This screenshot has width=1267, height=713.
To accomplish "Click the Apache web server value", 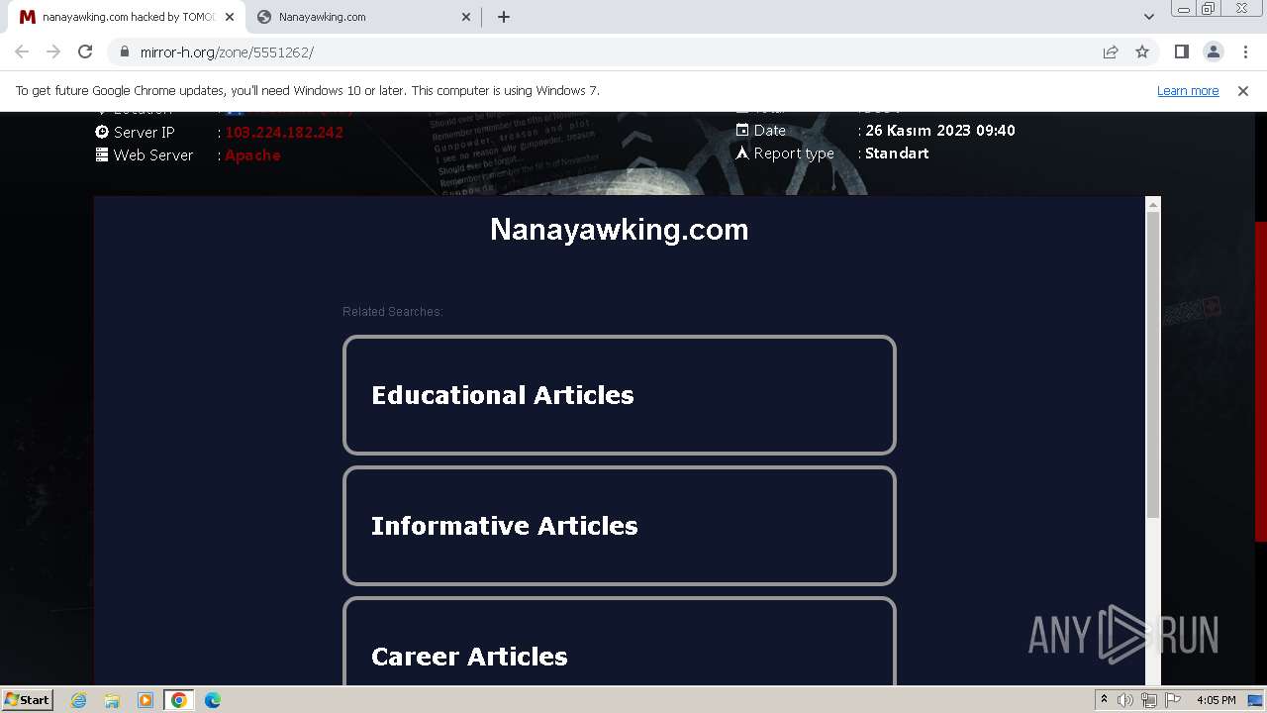I will pyautogui.click(x=252, y=155).
